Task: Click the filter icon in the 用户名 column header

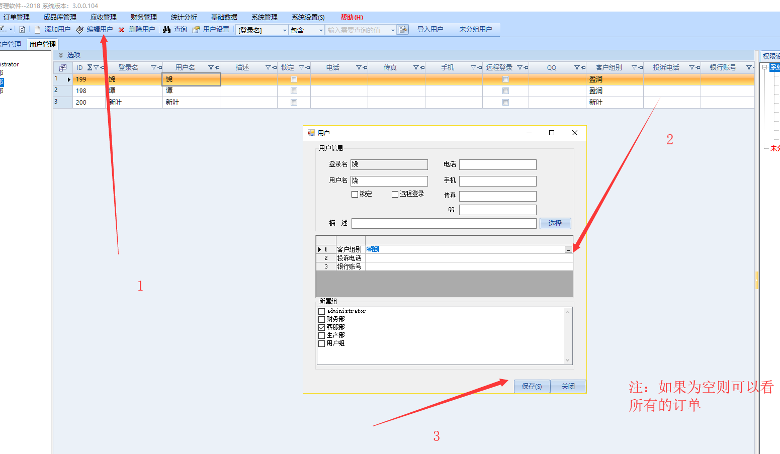Action: click(x=211, y=67)
